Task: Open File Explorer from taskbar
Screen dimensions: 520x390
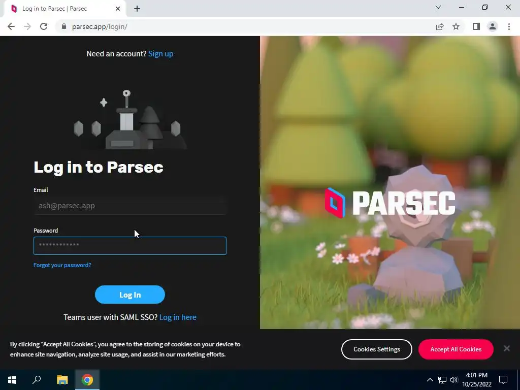Action: pyautogui.click(x=62, y=380)
